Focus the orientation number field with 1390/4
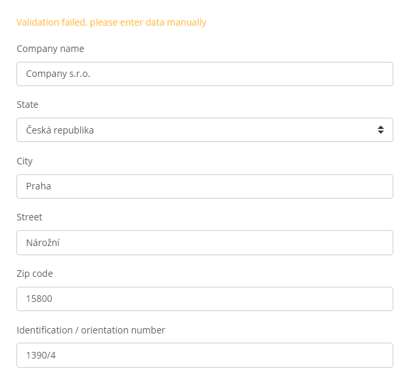The width and height of the screenshot is (411, 392). [205, 355]
